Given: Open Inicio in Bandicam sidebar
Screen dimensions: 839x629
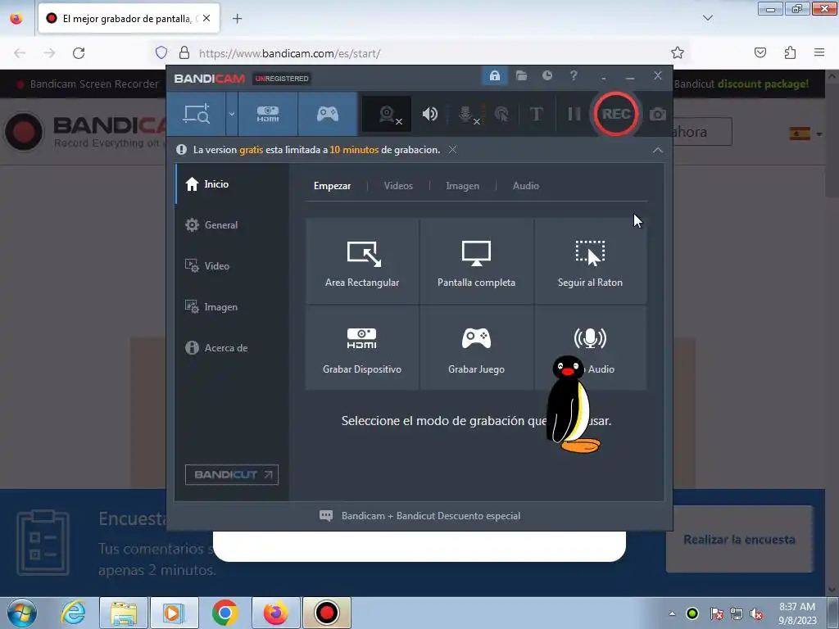Looking at the screenshot, I should coord(232,184).
